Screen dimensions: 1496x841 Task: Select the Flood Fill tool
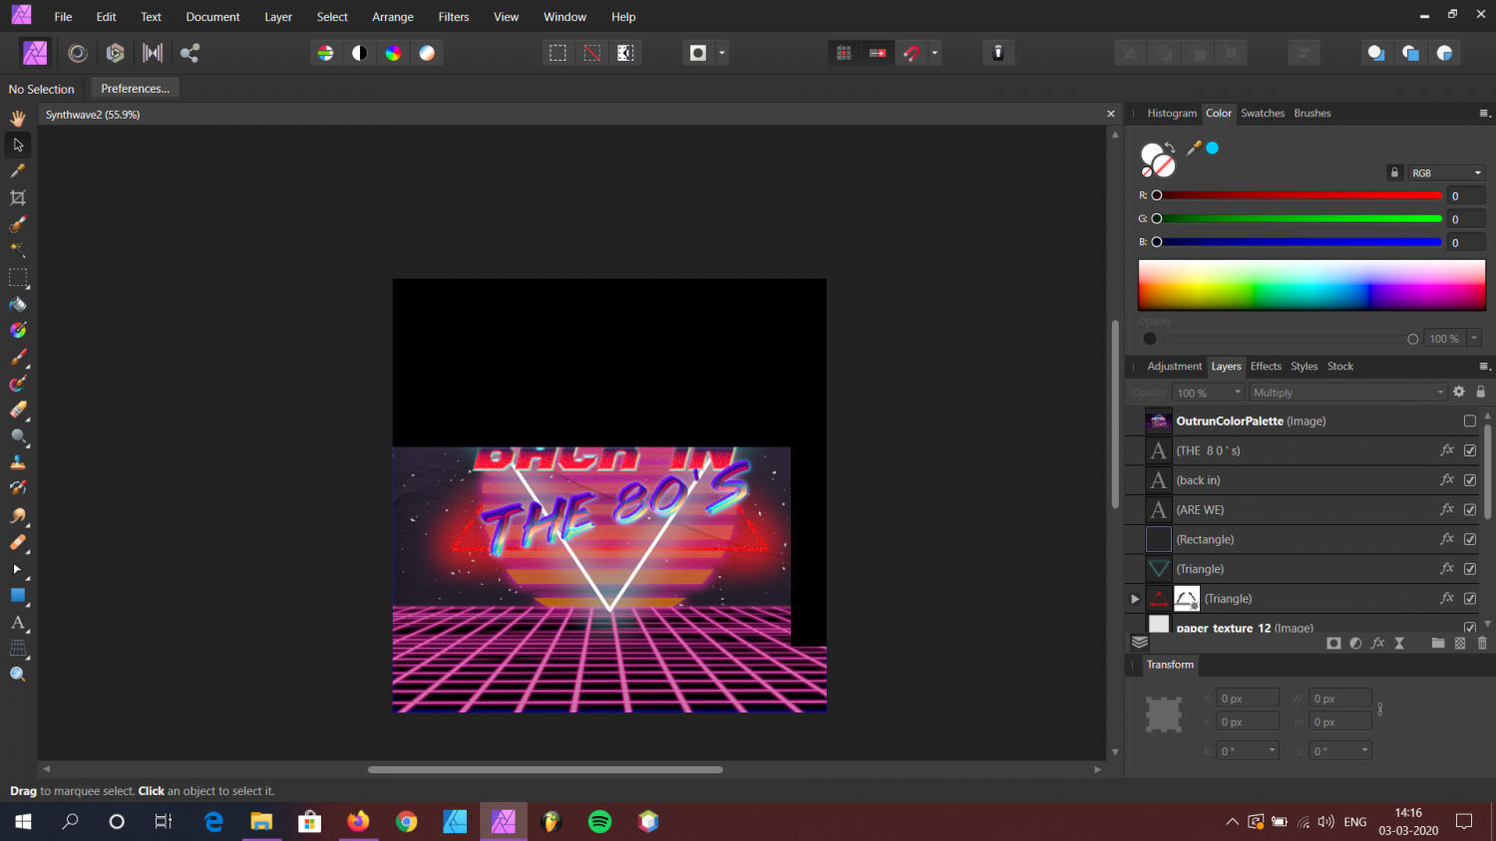point(17,304)
